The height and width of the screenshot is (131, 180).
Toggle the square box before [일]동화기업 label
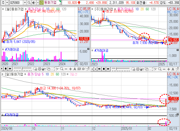coord(2,74)
